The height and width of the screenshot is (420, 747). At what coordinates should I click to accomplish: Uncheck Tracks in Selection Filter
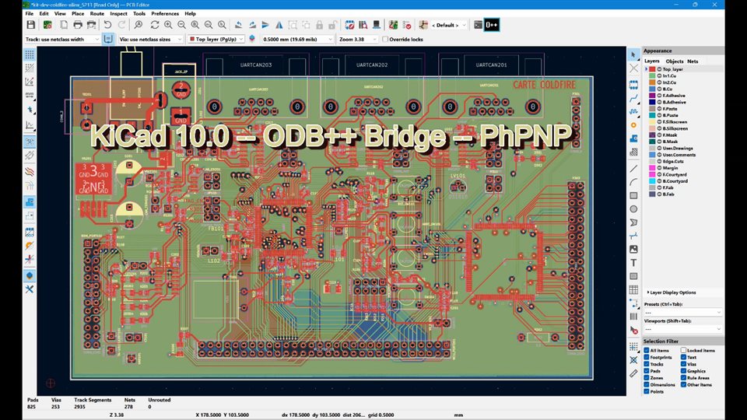[x=647, y=364]
